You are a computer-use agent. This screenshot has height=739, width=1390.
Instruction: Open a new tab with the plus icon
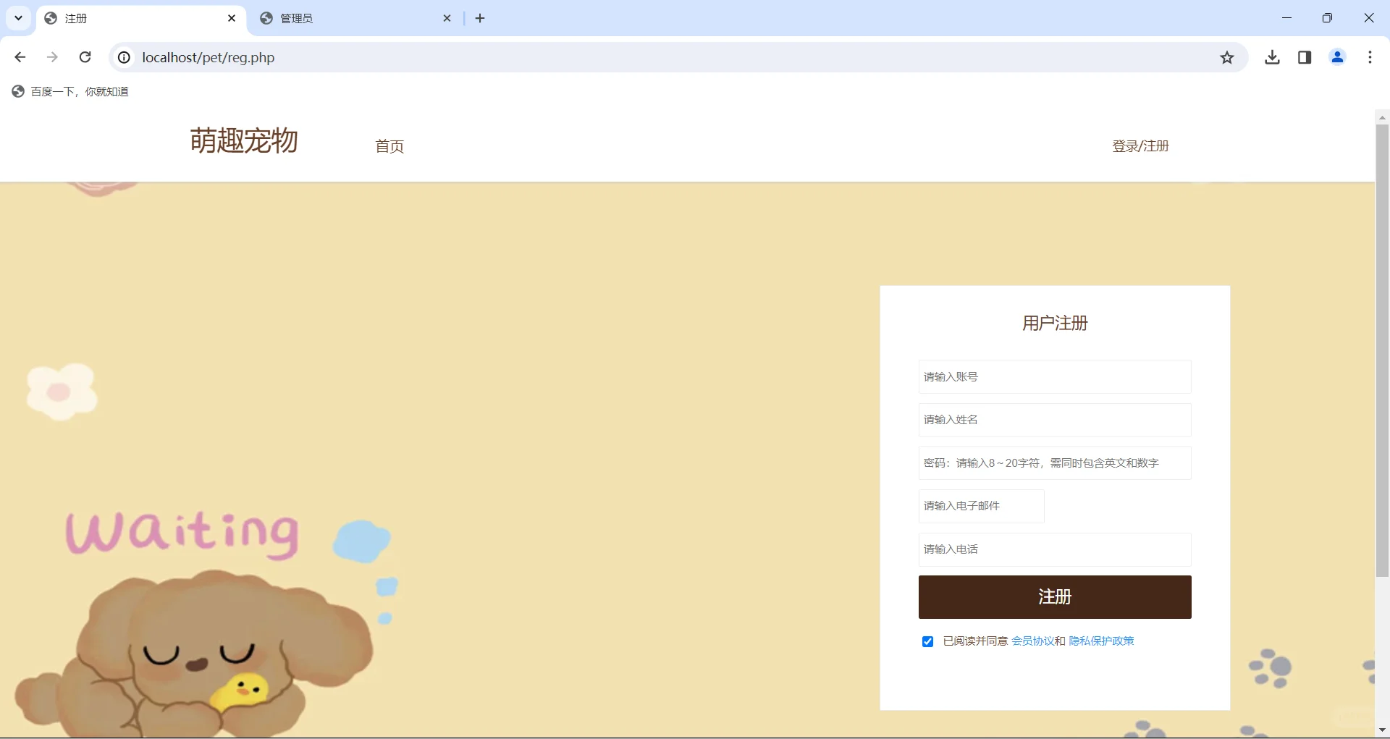point(479,18)
